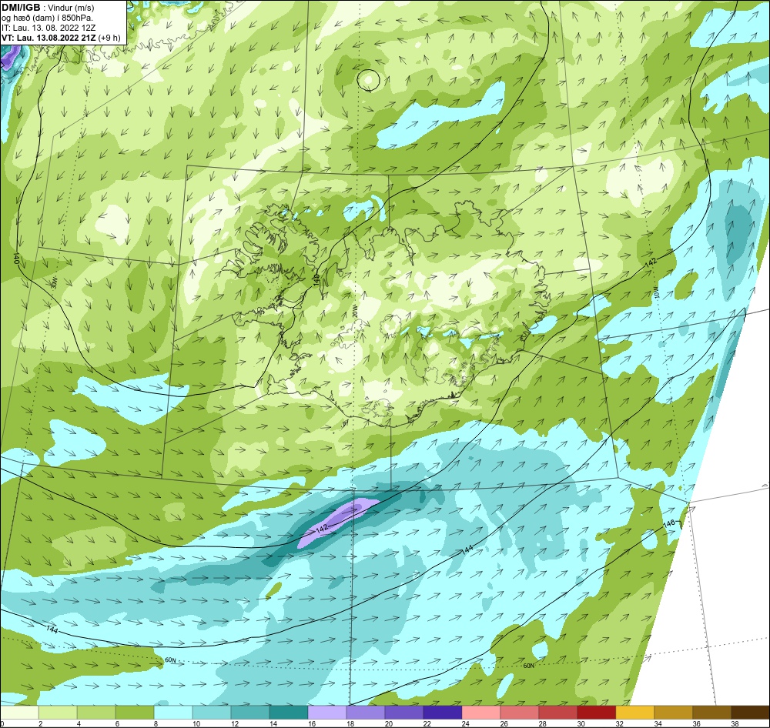This screenshot has height=728, width=770.
Task: Pick the darker green 6–8 m/s legend swatch
Action: pos(135,712)
